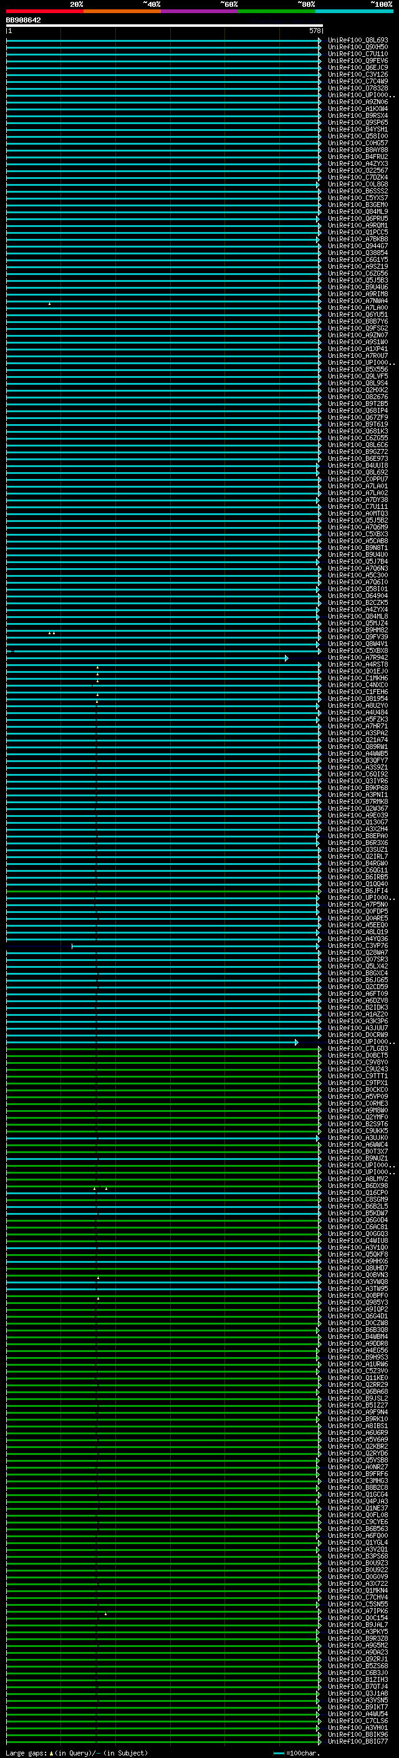Click the green alignment bar for B6JFI4
399x1758 pixels.
[164, 891]
